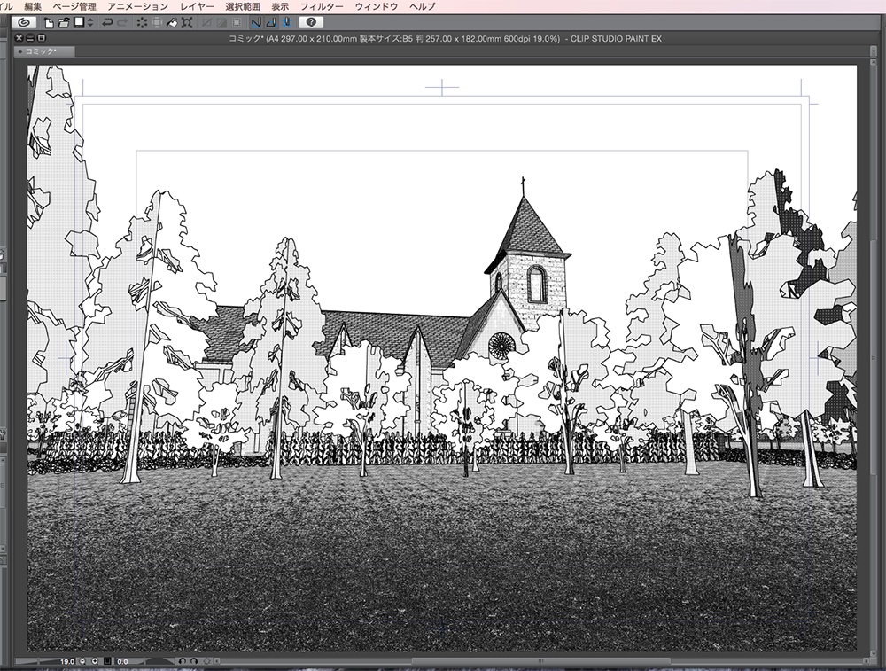Fill with the paint bucket icon
This screenshot has height=671, width=886.
[173, 23]
